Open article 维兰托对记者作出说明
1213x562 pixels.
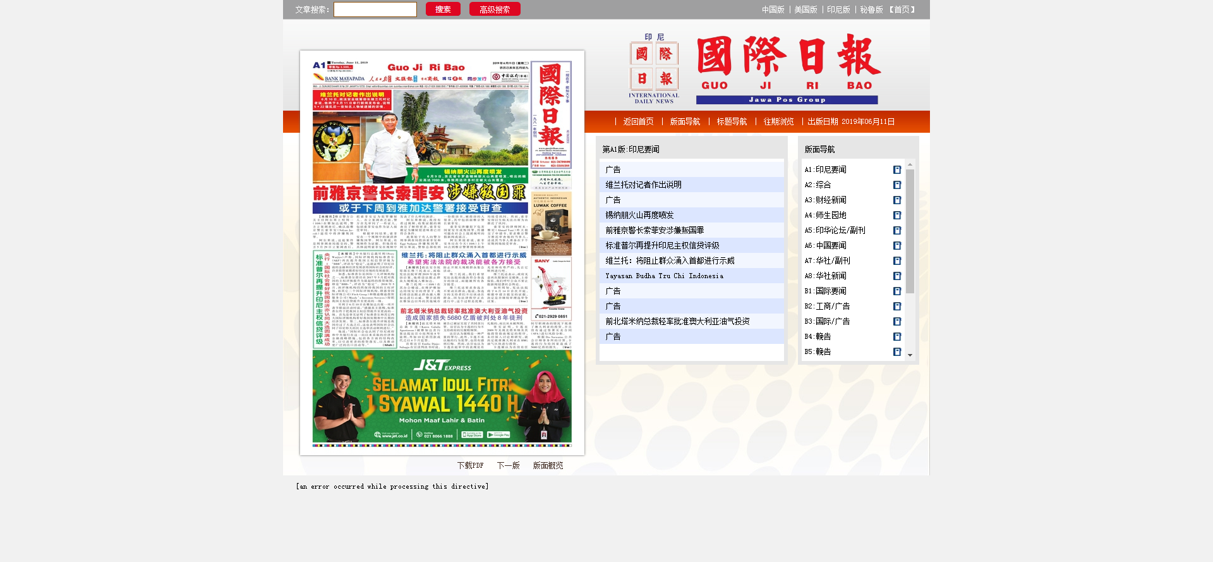click(643, 185)
